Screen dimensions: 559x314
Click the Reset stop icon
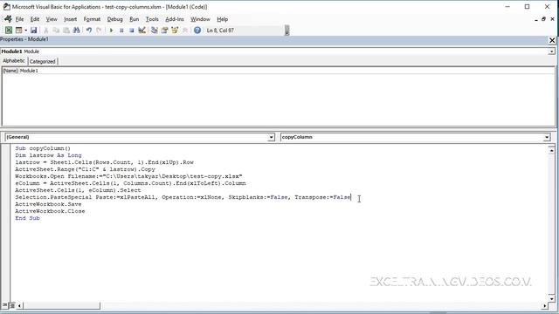[x=132, y=31]
